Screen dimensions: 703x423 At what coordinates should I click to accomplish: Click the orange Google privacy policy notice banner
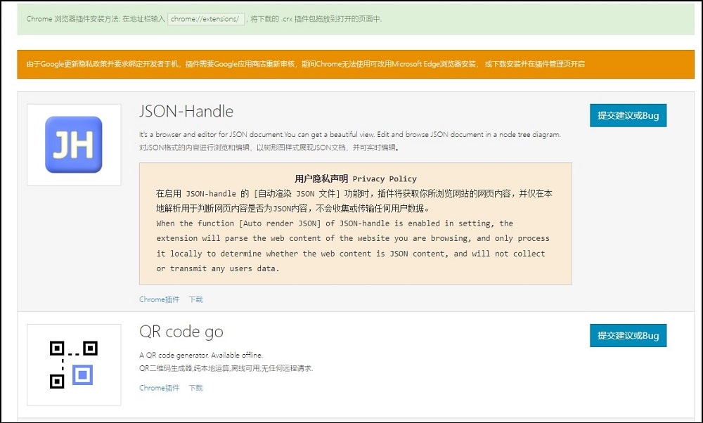click(x=356, y=64)
